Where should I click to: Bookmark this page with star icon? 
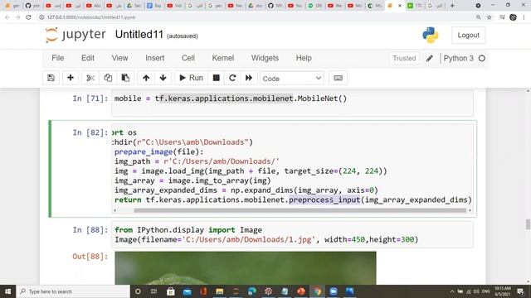(x=489, y=17)
